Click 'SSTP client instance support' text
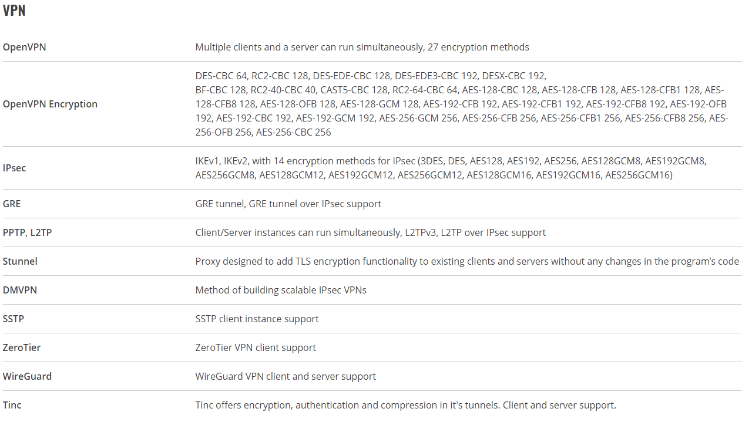Viewport: 742px width, 422px height. 257,319
